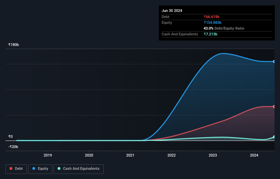Click the -₹20b y-axis label
This screenshot has width=280, height=179.
tap(13, 147)
